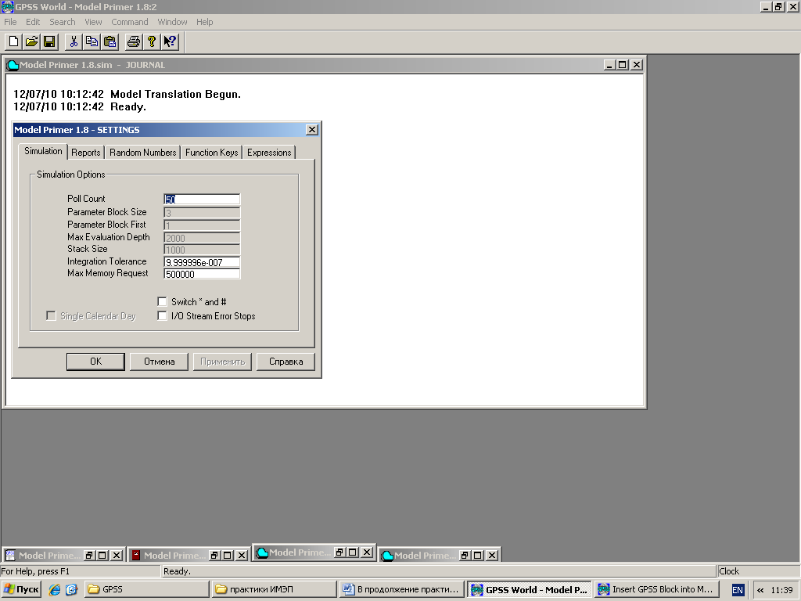Confirm settings with the OK button
801x601 pixels.
95,362
